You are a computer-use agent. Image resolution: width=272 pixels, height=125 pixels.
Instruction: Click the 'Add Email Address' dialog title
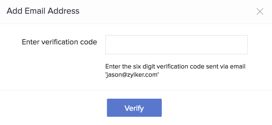(x=43, y=11)
